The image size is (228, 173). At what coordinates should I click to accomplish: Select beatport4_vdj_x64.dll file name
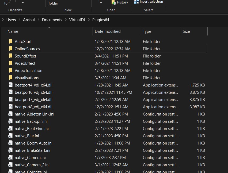coord(34,85)
